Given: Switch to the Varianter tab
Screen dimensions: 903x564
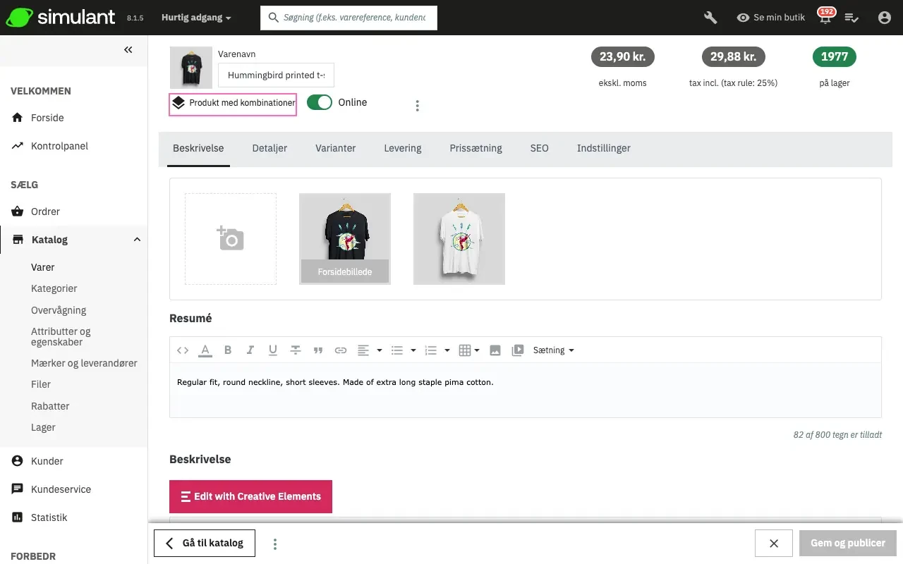Looking at the screenshot, I should click(x=335, y=148).
